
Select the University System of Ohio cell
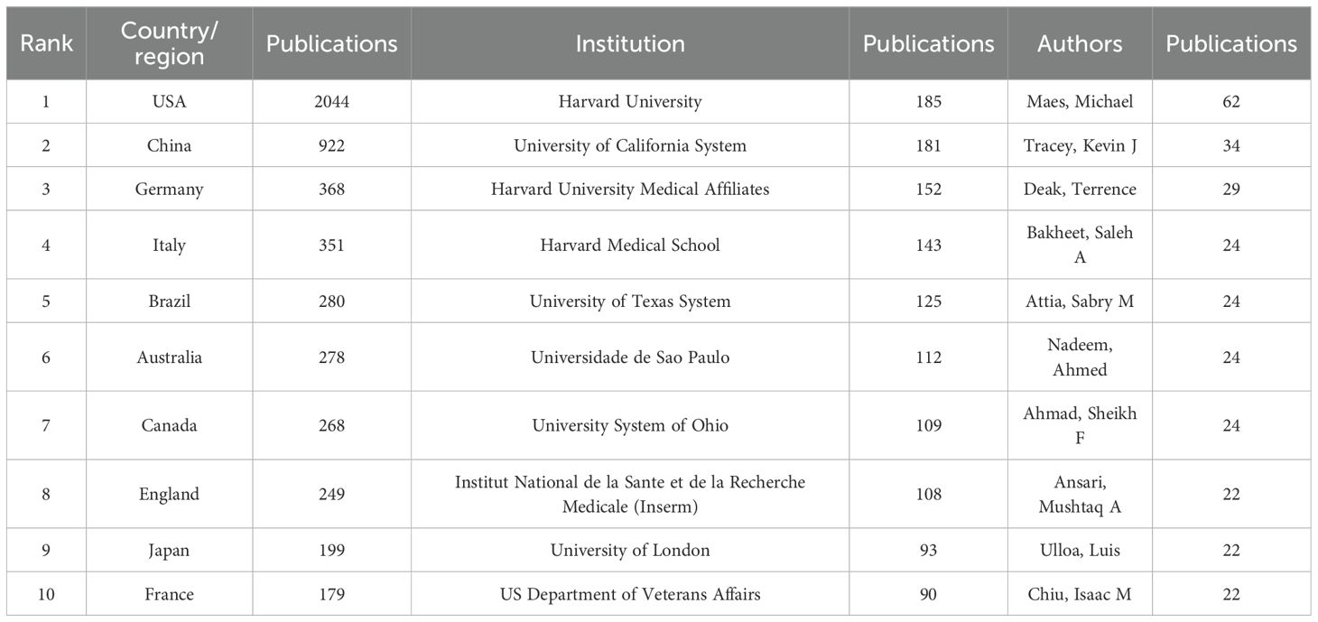click(630, 425)
